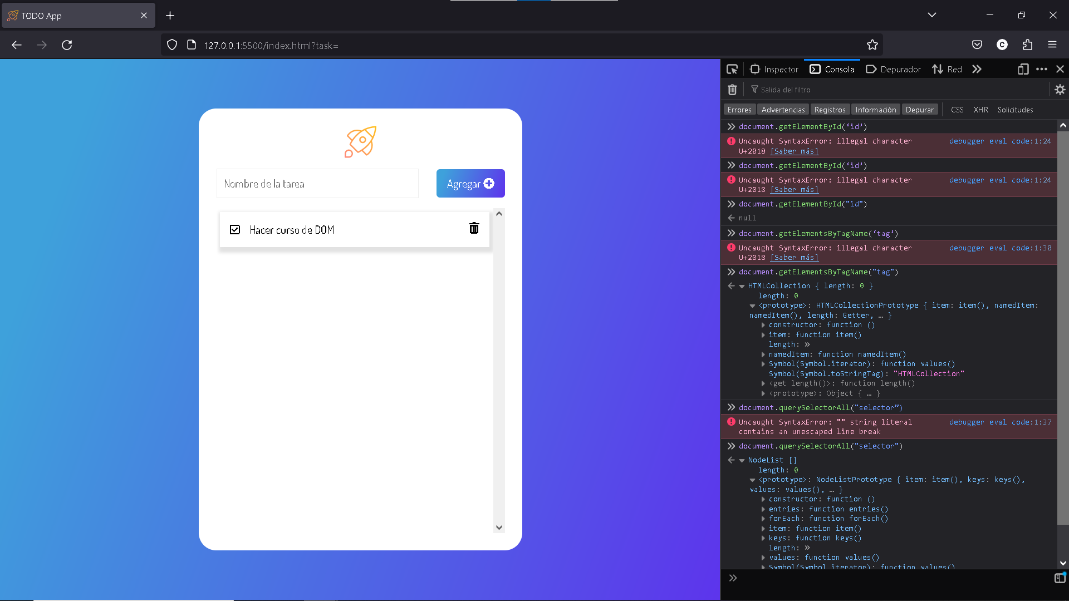Toggle the Advertencias filter
The width and height of the screenshot is (1069, 601).
783,110
